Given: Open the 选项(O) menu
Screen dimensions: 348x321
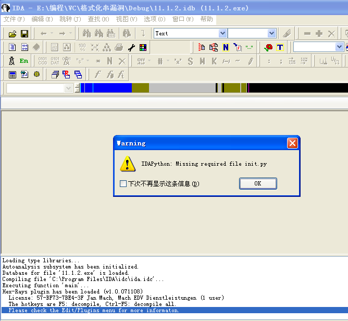Looking at the screenshot, I should tap(155, 19).
